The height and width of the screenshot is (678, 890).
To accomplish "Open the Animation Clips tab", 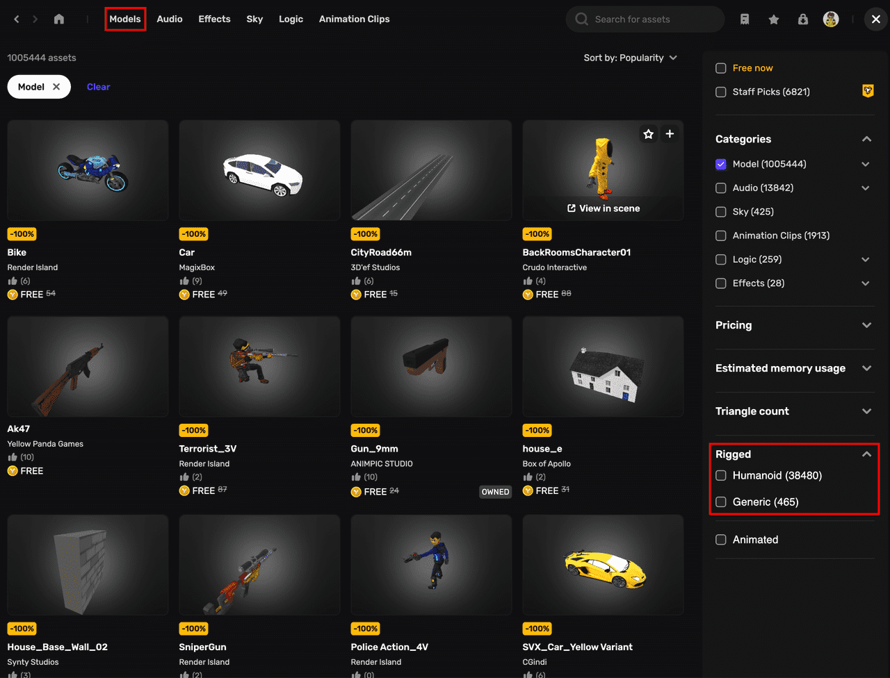I will click(354, 19).
